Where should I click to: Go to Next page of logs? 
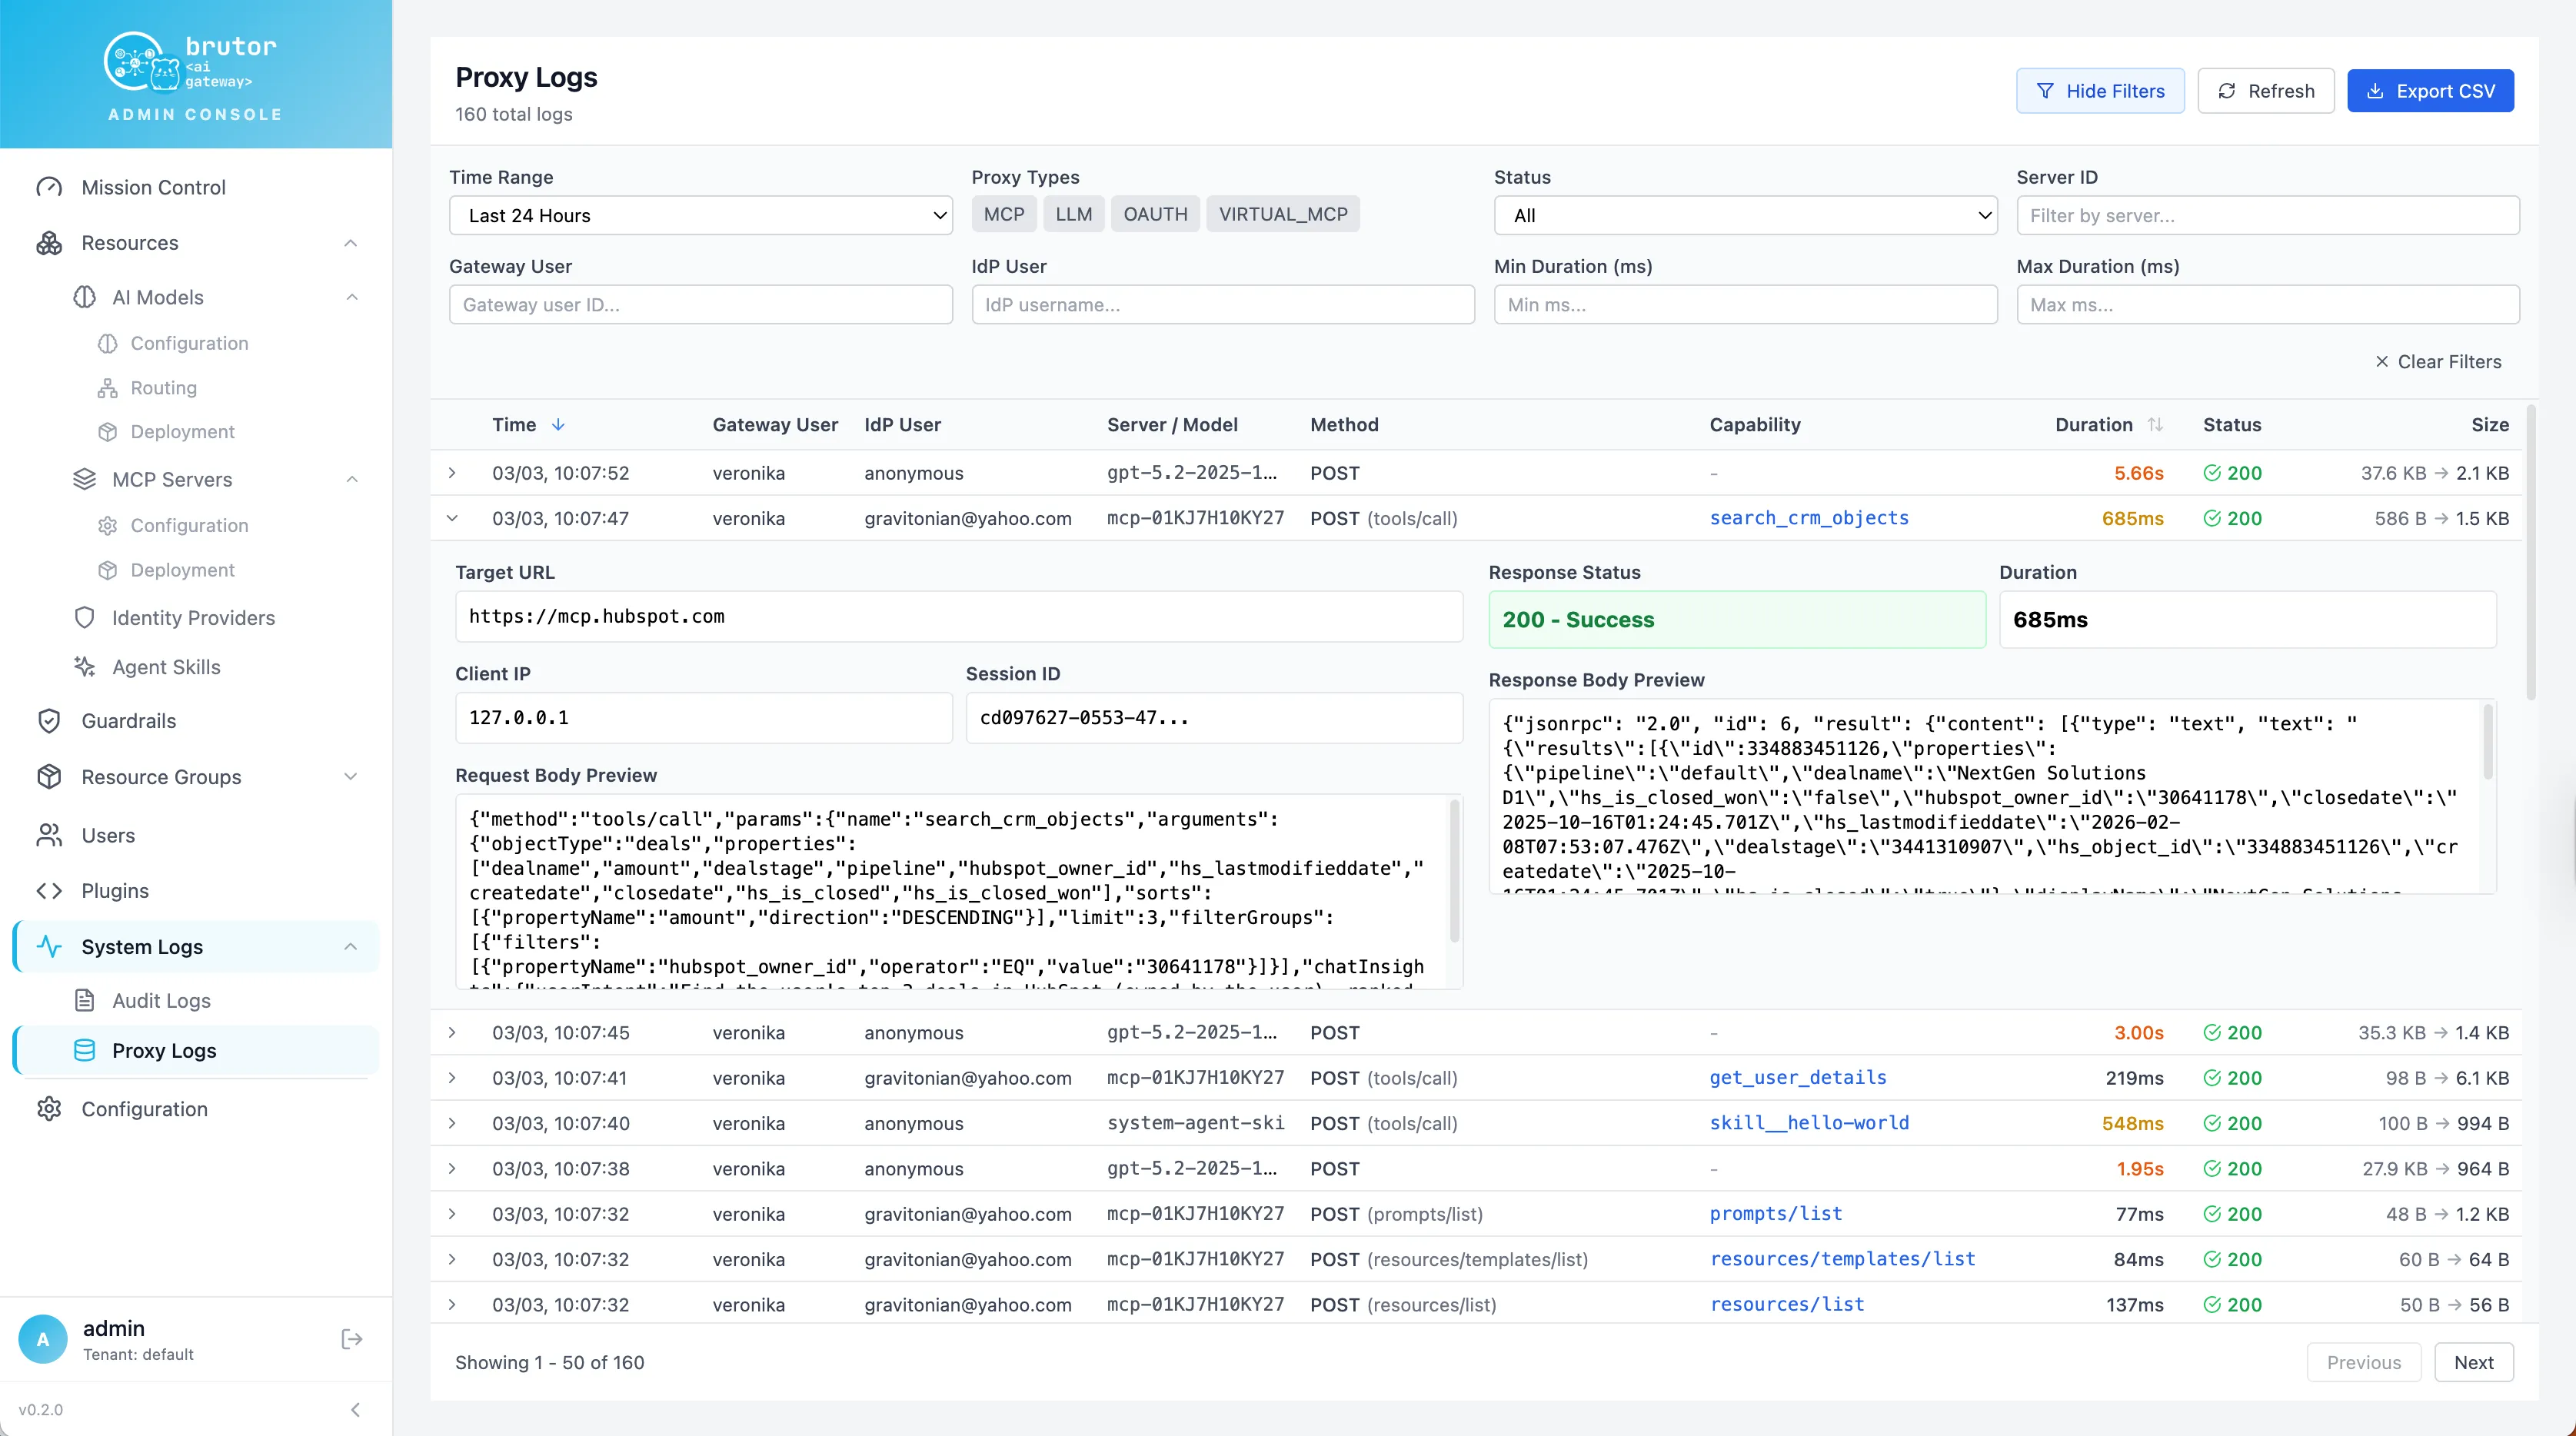(2473, 1363)
